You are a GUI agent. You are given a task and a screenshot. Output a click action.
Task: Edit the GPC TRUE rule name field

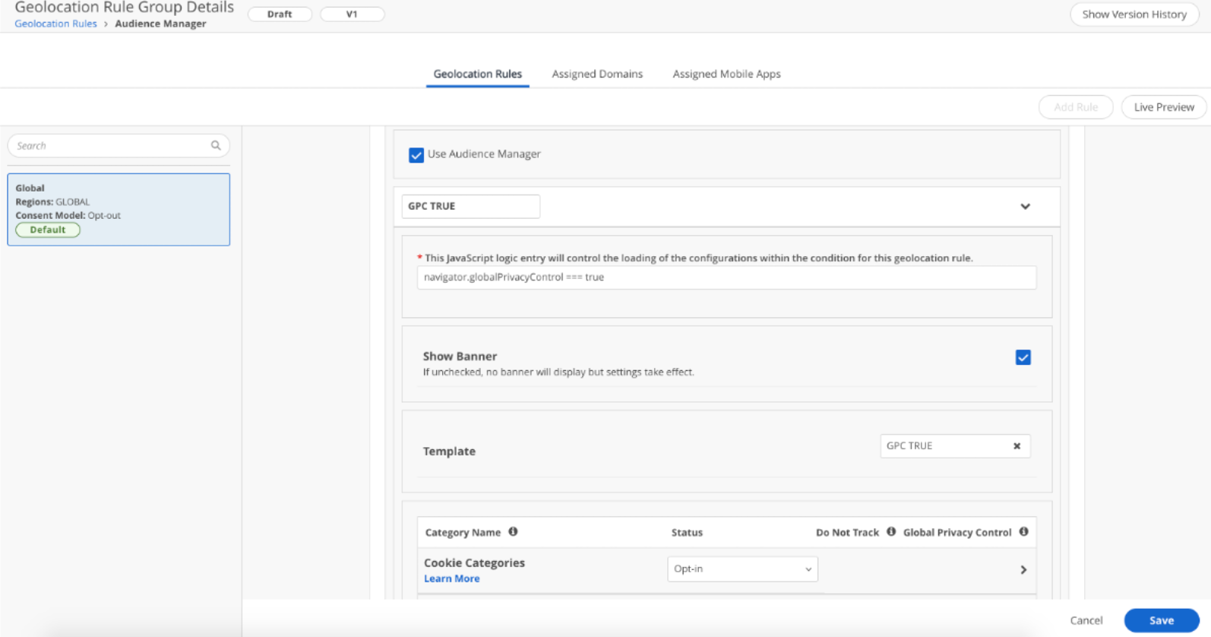coord(470,206)
